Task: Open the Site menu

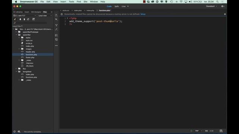Action: point(86,1)
